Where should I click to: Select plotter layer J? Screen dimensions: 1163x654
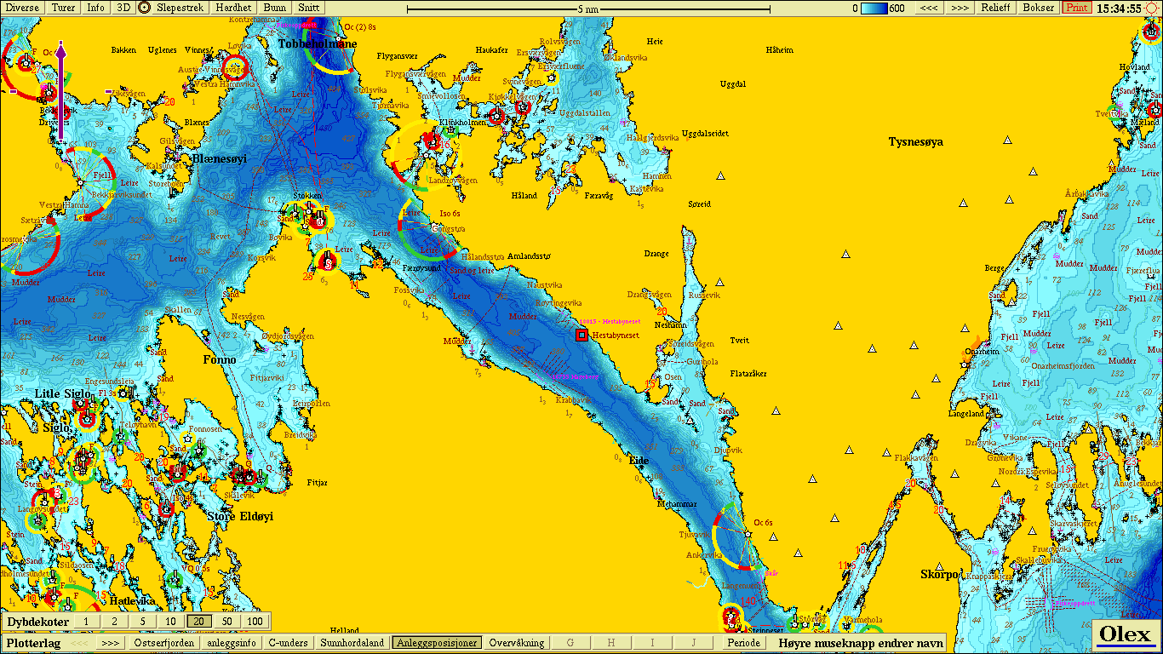pyautogui.click(x=692, y=643)
